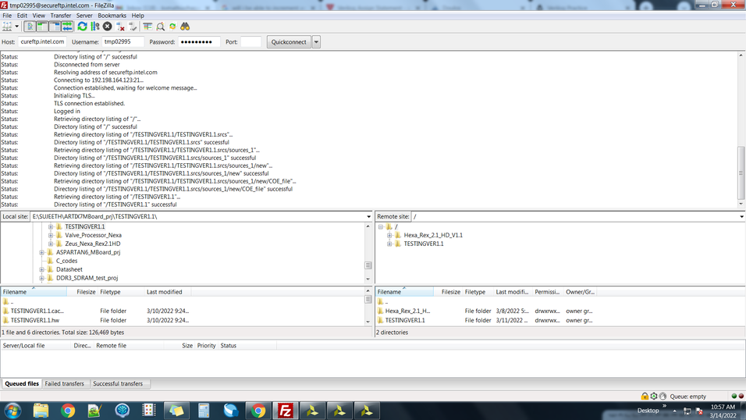The image size is (746, 420).
Task: Select TESTINGVER1.1 folder in remote file list
Action: [x=405, y=321]
